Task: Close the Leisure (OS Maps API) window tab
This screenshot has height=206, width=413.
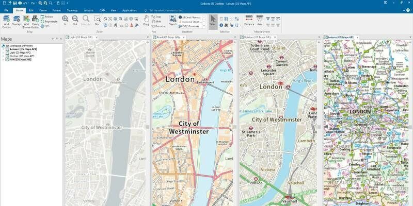Action: (357, 37)
